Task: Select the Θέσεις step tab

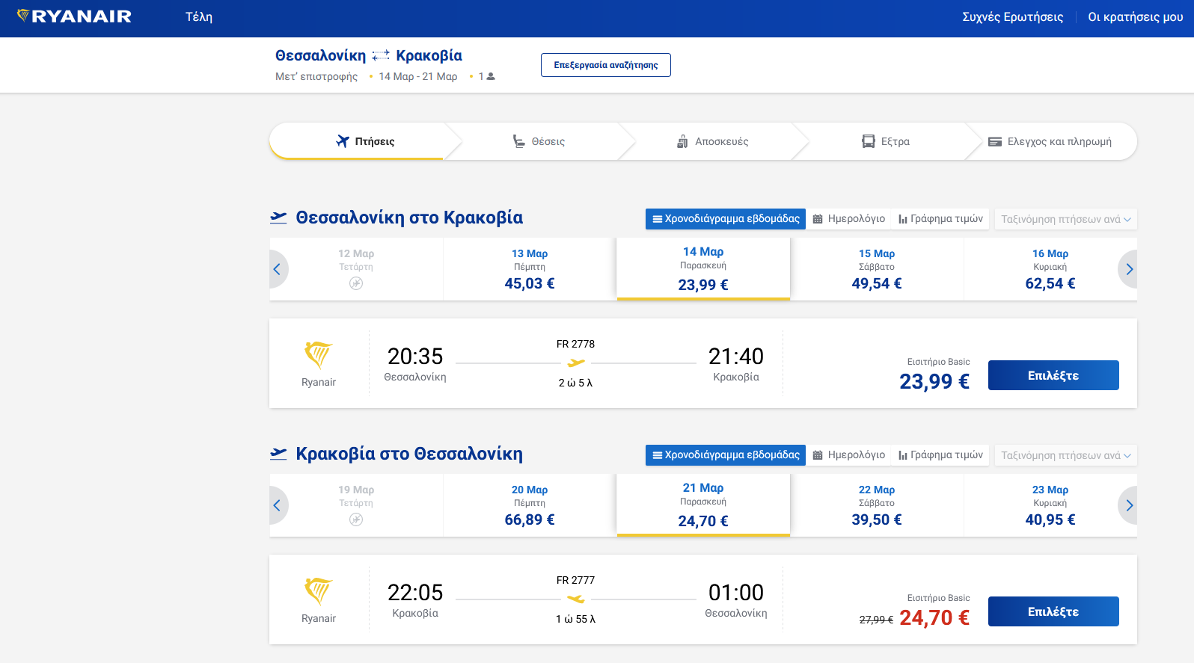Action: [x=539, y=141]
